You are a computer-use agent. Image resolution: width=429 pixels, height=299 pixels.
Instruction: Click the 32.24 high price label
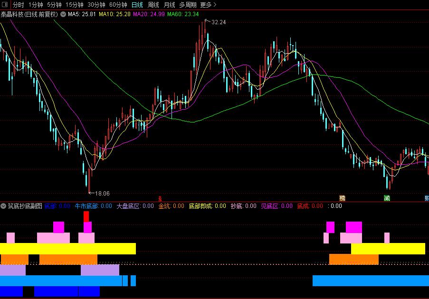[x=219, y=22]
